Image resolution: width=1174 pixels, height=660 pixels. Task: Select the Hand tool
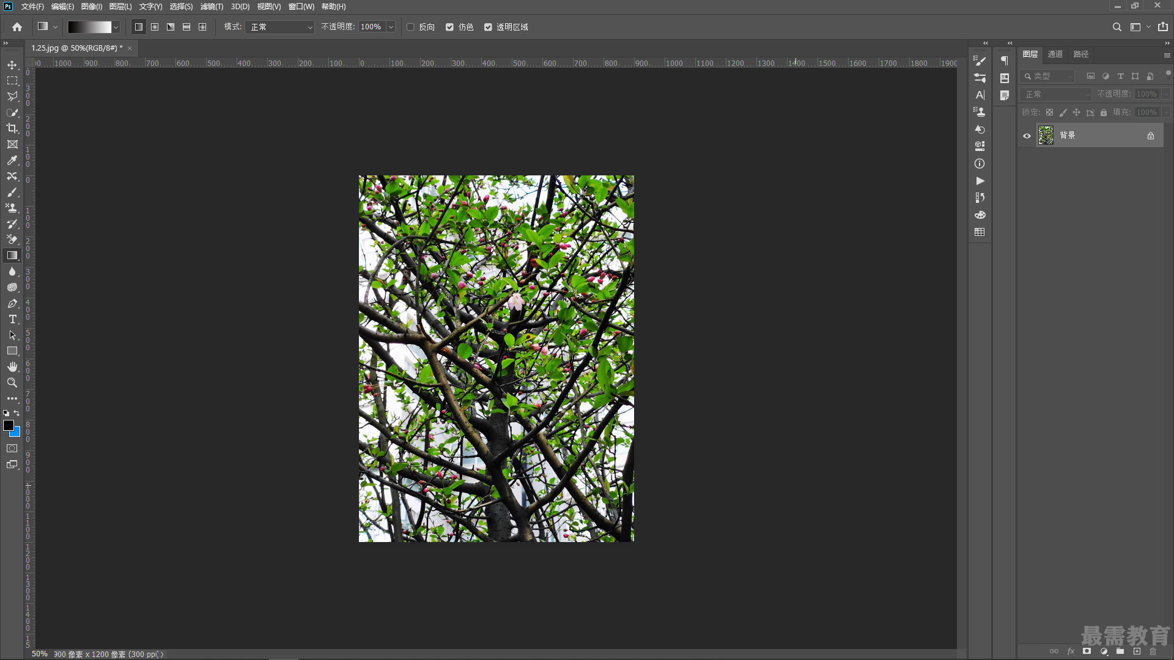[x=12, y=367]
